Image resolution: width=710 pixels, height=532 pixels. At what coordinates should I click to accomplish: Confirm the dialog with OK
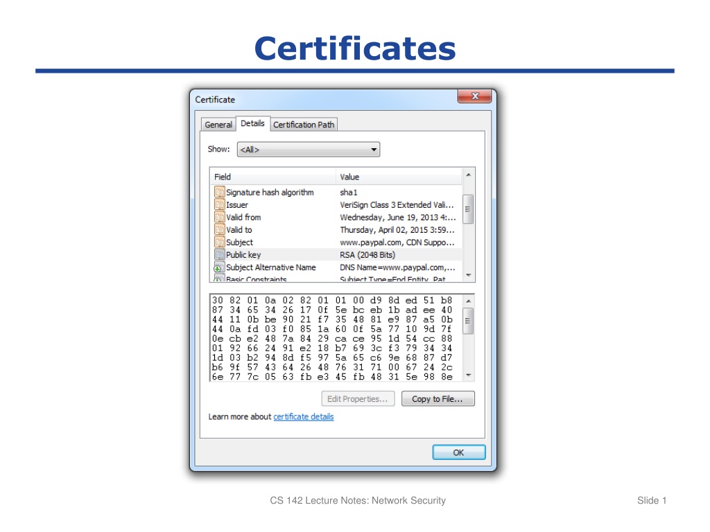[x=459, y=452]
